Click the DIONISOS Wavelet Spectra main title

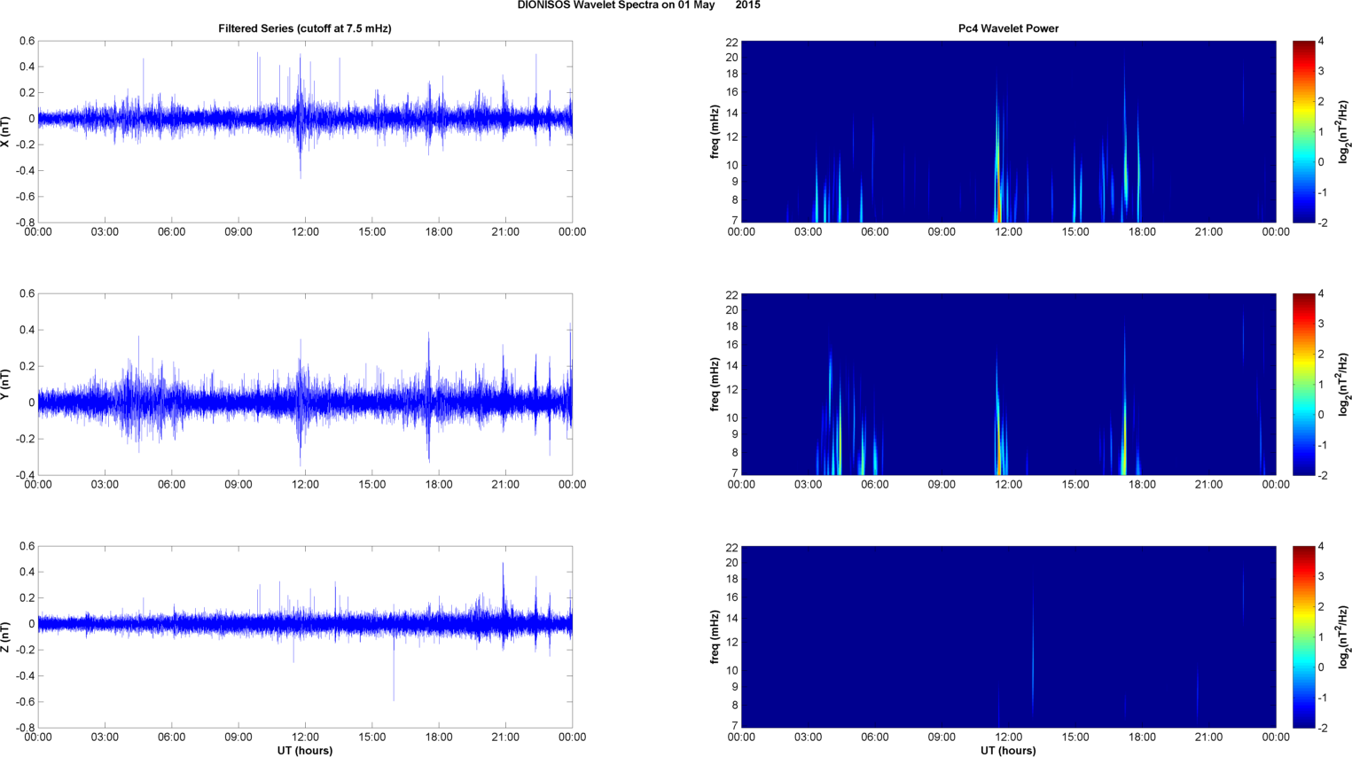pos(638,5)
